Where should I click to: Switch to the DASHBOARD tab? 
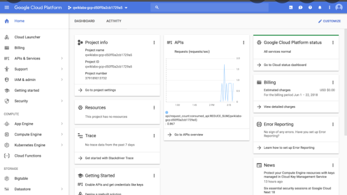(x=85, y=21)
